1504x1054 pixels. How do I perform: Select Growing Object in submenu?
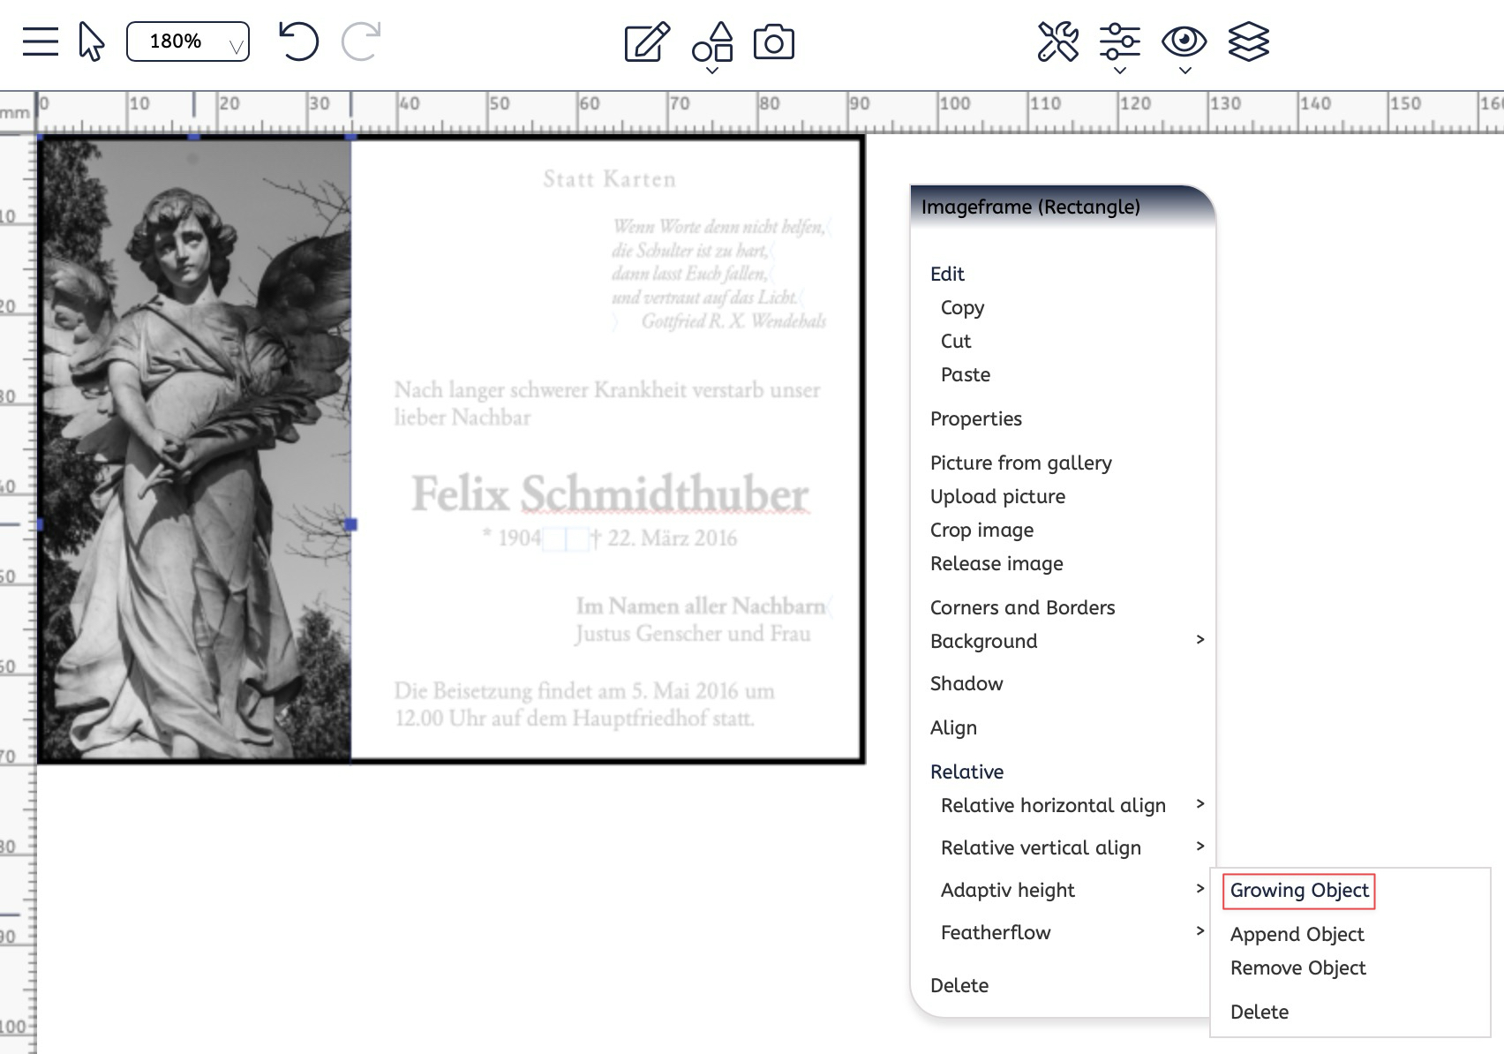click(1299, 891)
